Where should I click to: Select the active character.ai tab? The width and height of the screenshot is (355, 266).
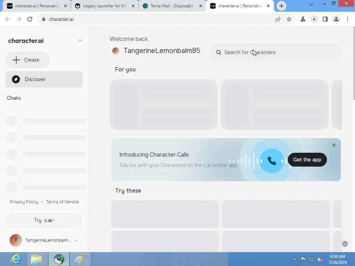(240, 6)
